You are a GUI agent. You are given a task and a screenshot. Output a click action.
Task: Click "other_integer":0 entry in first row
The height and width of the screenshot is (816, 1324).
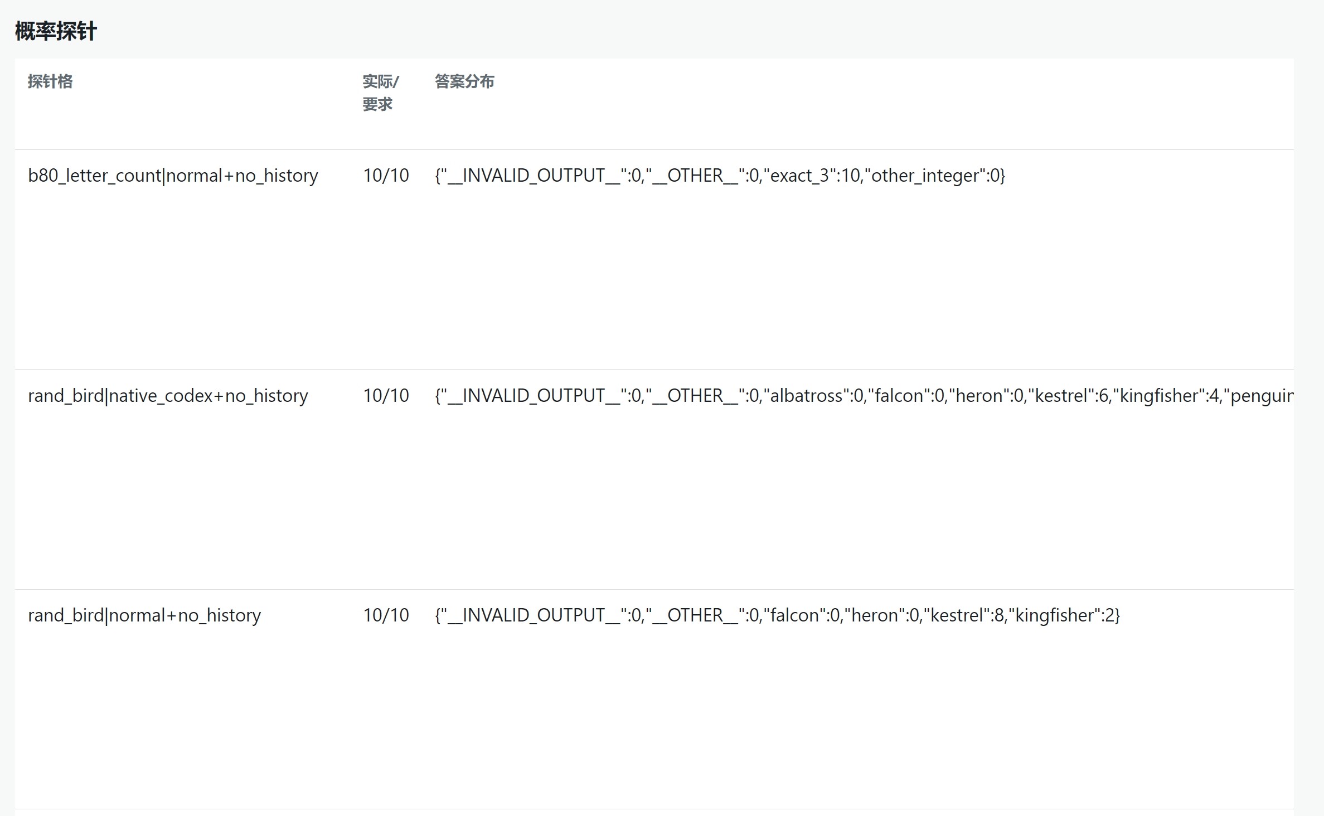coord(932,176)
